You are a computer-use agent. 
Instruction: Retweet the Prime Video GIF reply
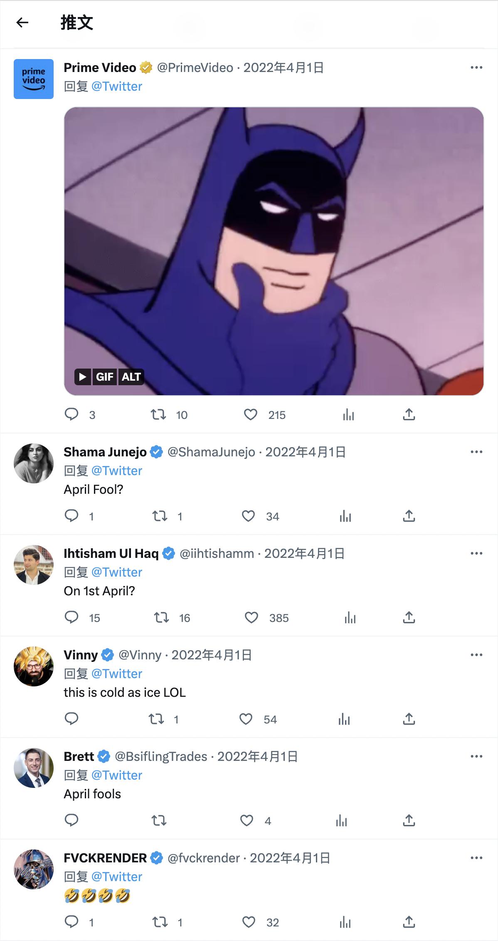[158, 414]
